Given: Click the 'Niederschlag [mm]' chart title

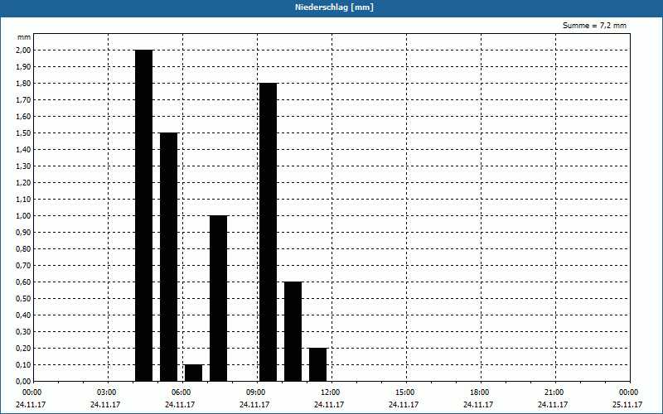Looking at the screenshot, I should pos(334,7).
